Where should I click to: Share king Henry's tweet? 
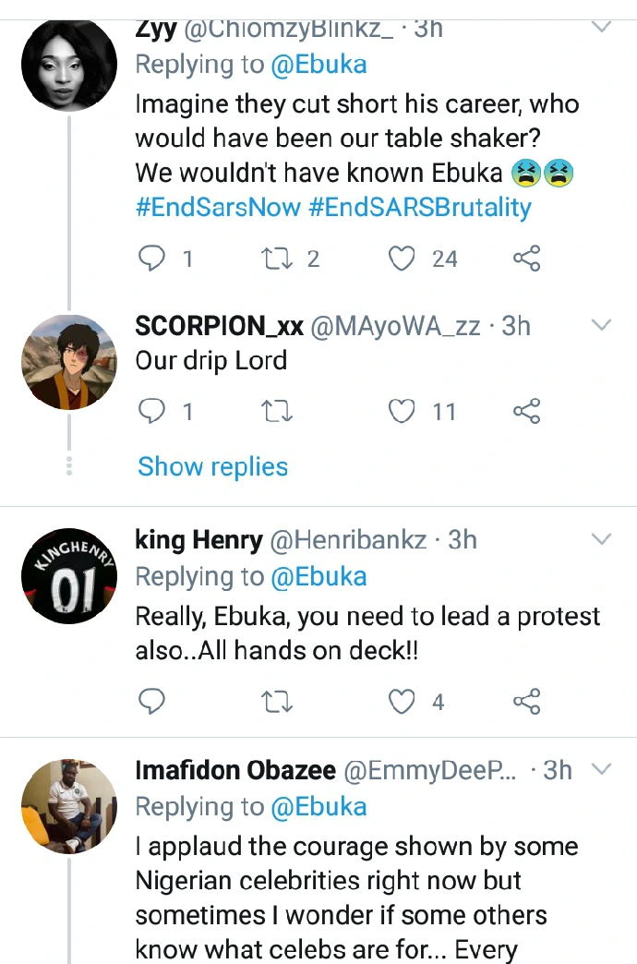[x=526, y=703]
